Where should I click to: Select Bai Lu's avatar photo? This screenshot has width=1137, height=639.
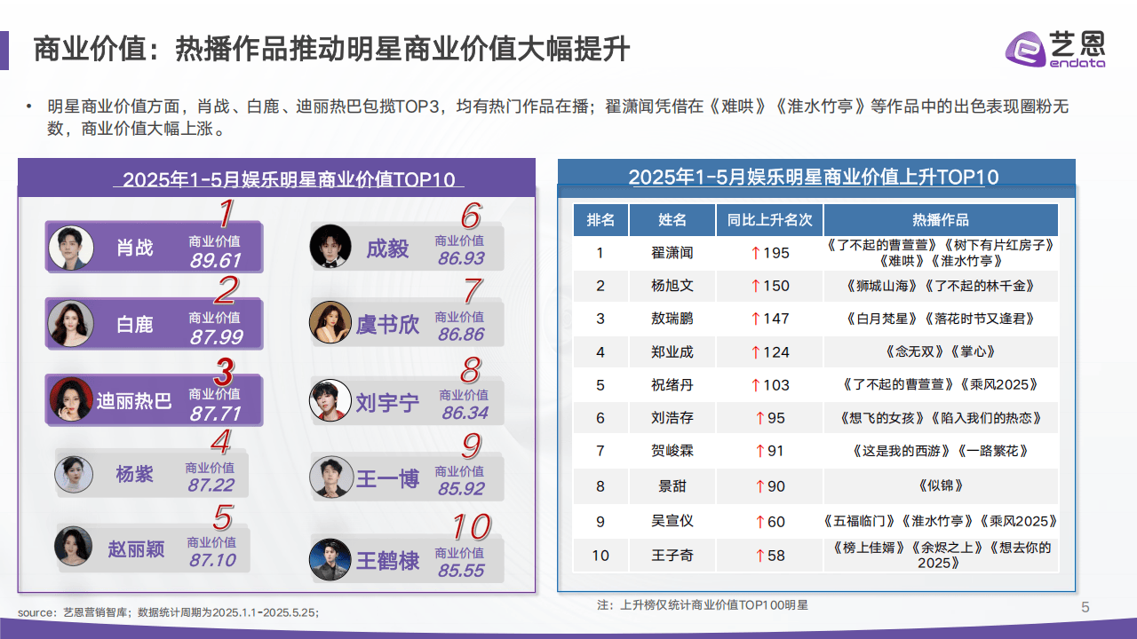point(71,323)
